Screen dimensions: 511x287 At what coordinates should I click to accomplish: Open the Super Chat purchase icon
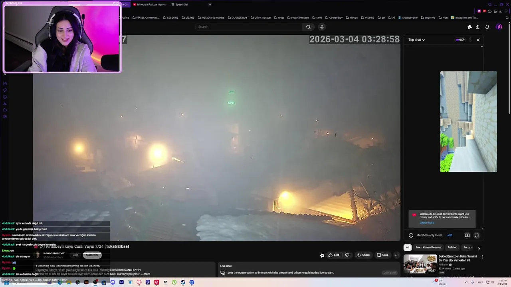467,235
